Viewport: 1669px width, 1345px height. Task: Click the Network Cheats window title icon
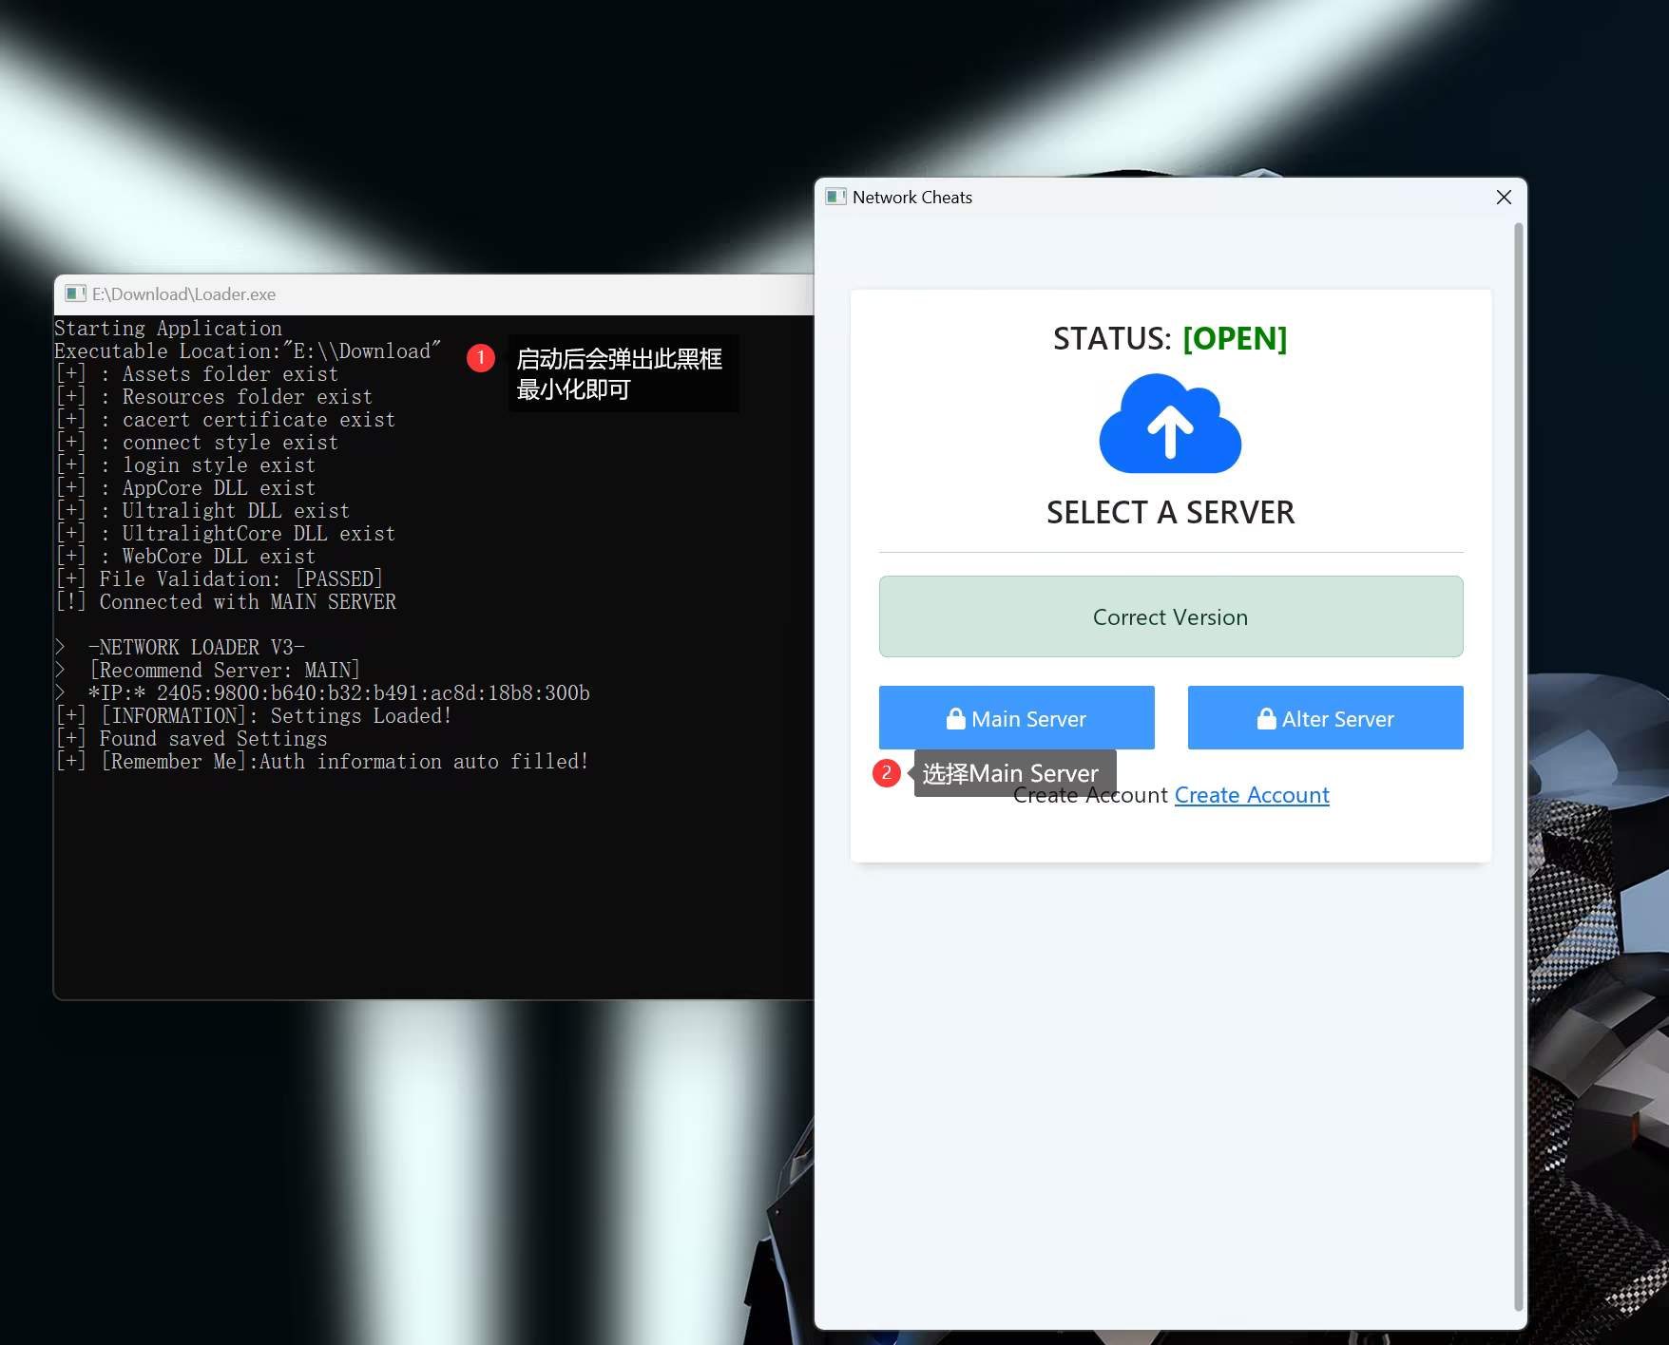click(x=835, y=197)
